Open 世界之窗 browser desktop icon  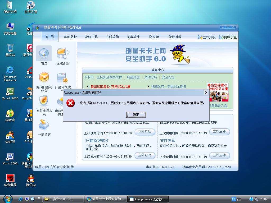pos(31,7)
